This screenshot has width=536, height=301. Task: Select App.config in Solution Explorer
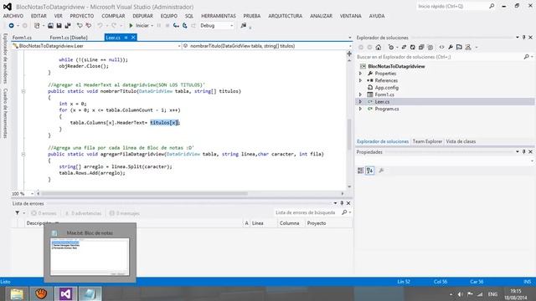point(387,88)
